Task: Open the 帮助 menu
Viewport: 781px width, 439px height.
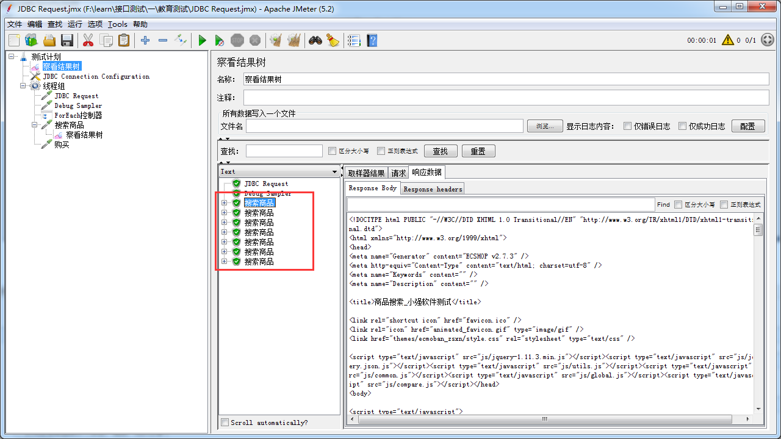Action: 140,24
